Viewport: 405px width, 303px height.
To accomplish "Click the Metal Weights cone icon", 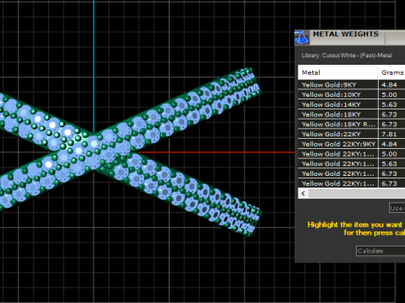I will coord(302,38).
